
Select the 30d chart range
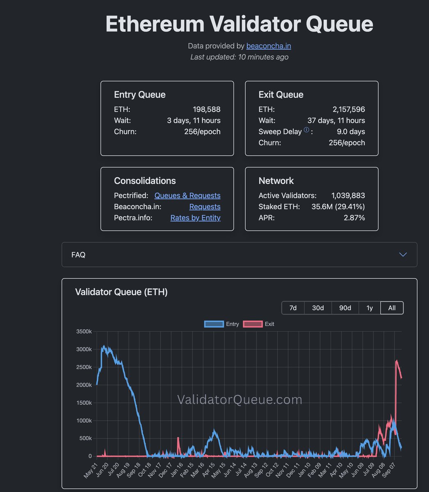pyautogui.click(x=318, y=308)
